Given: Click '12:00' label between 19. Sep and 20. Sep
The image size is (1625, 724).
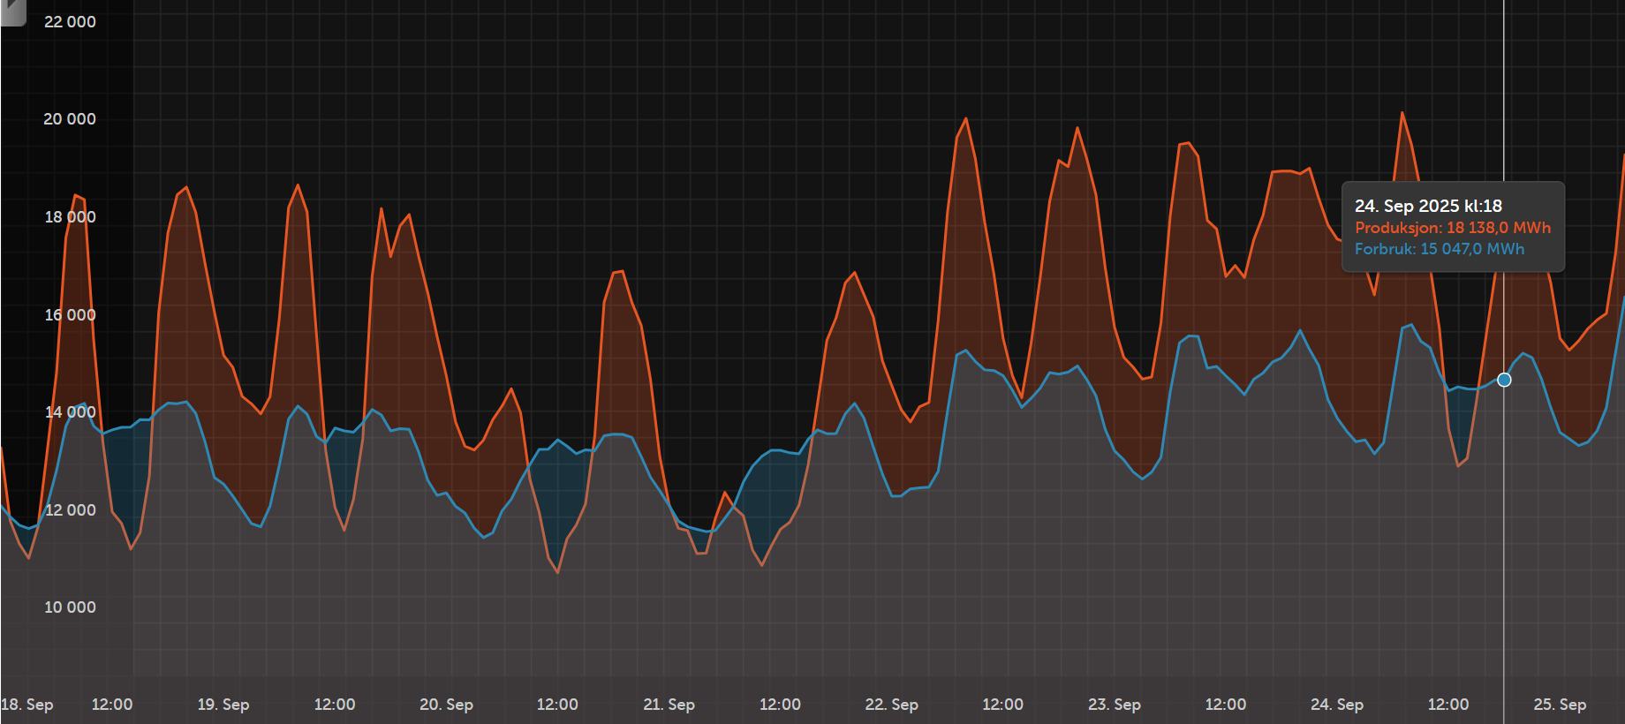Looking at the screenshot, I should coord(335,705).
